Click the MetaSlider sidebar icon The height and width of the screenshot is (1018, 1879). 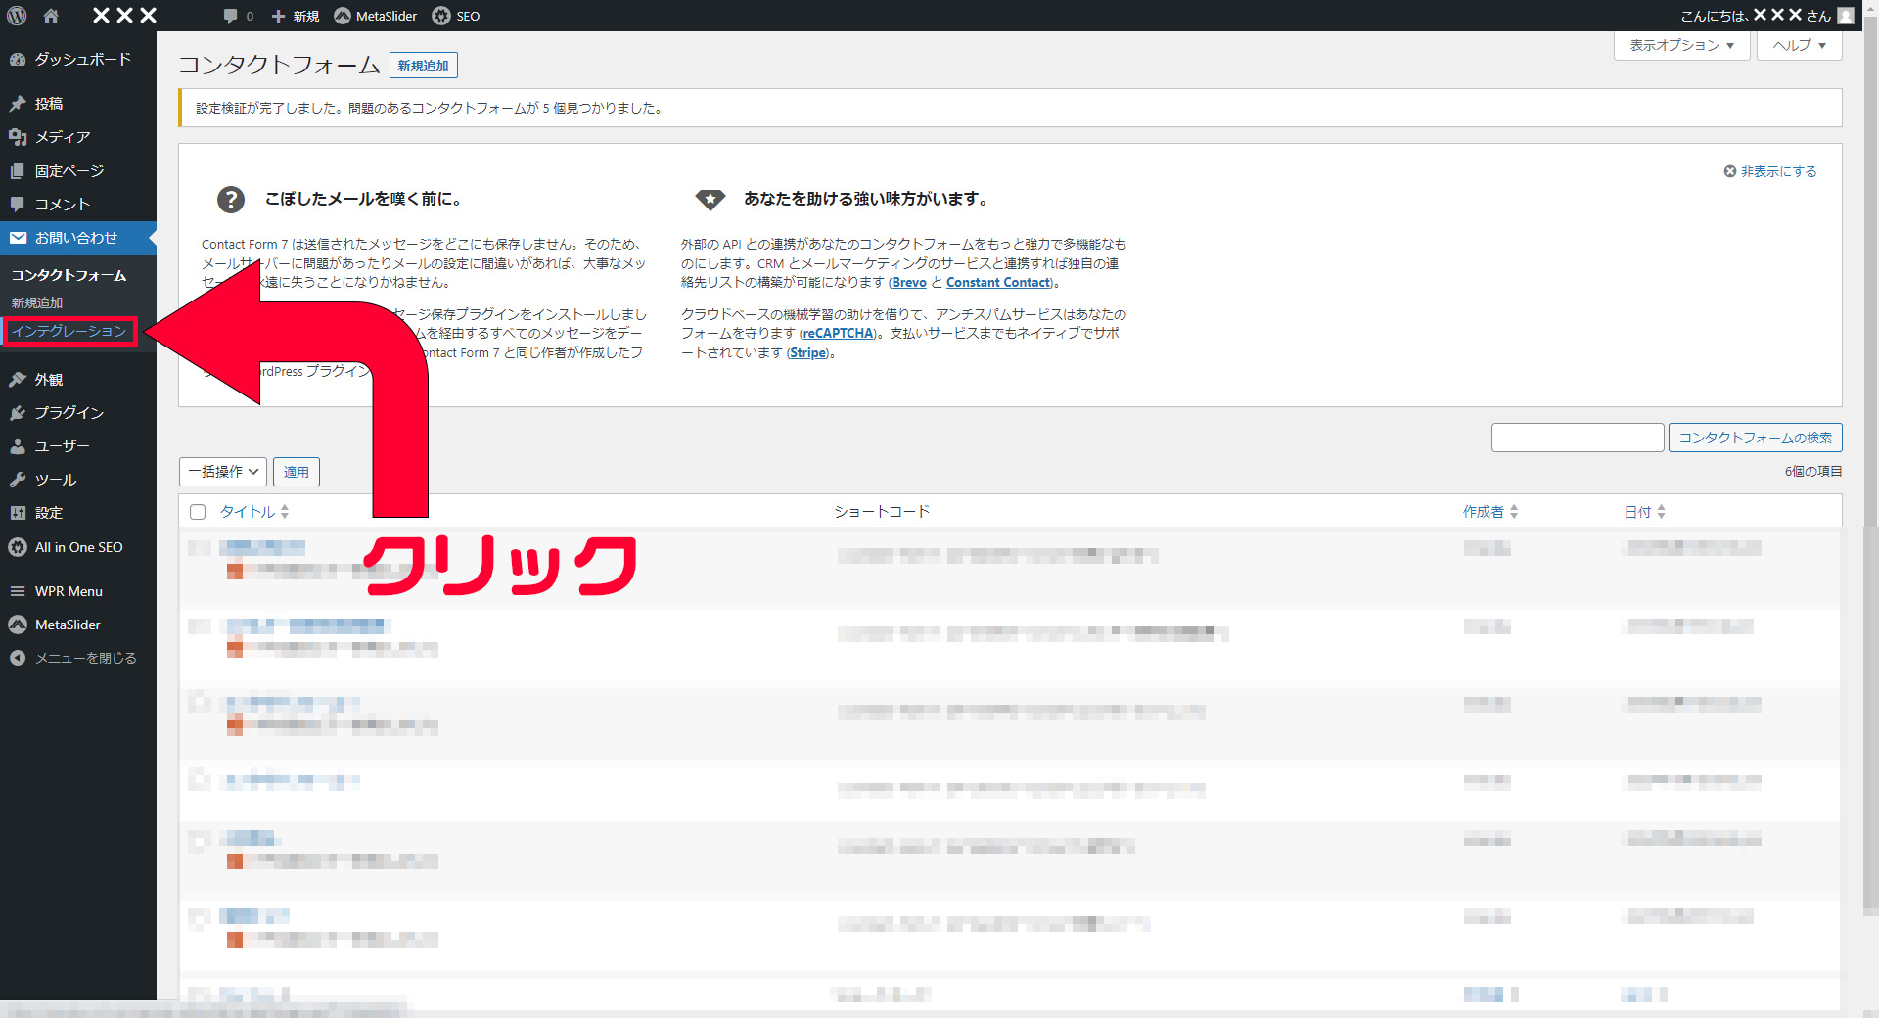click(18, 625)
